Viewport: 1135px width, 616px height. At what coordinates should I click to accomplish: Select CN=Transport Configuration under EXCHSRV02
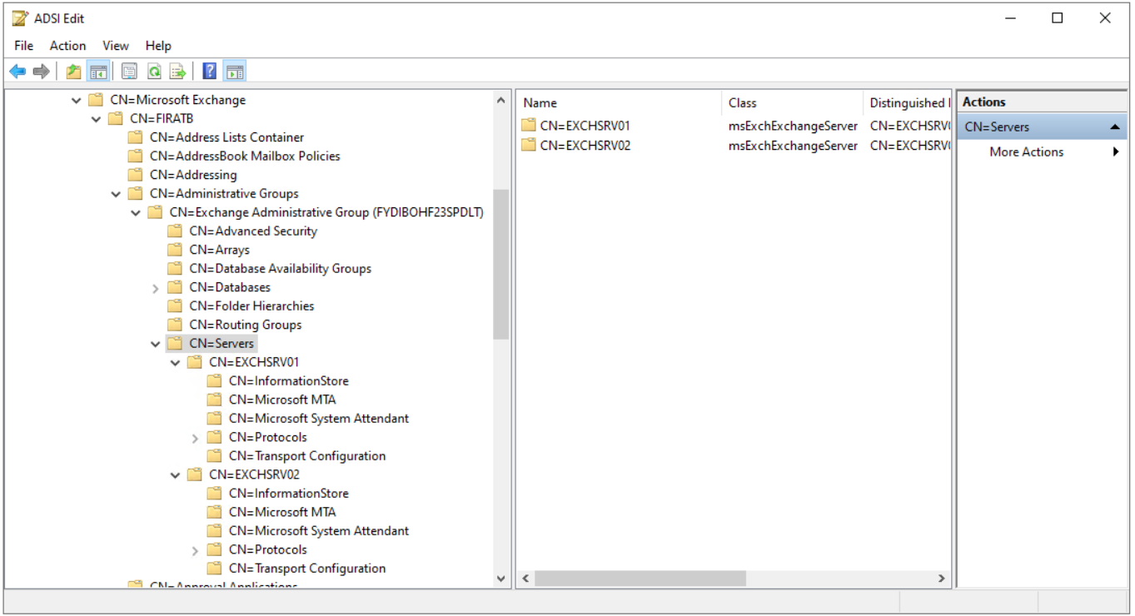pyautogui.click(x=307, y=568)
